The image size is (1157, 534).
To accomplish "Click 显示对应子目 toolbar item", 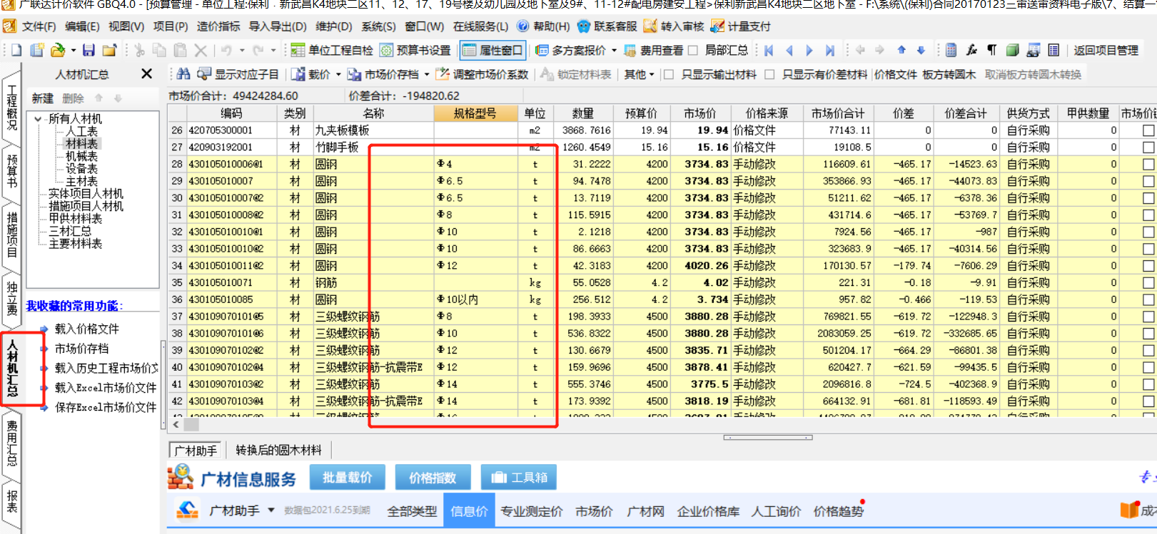I will click(238, 74).
